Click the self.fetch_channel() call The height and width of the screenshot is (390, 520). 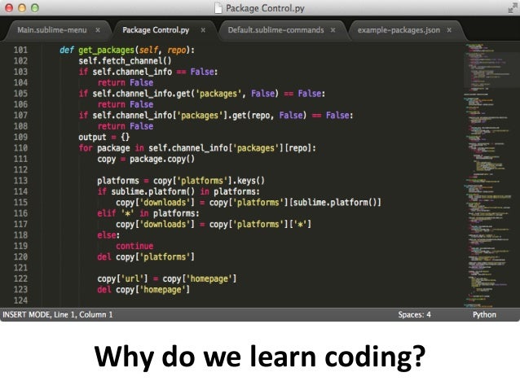(125, 61)
